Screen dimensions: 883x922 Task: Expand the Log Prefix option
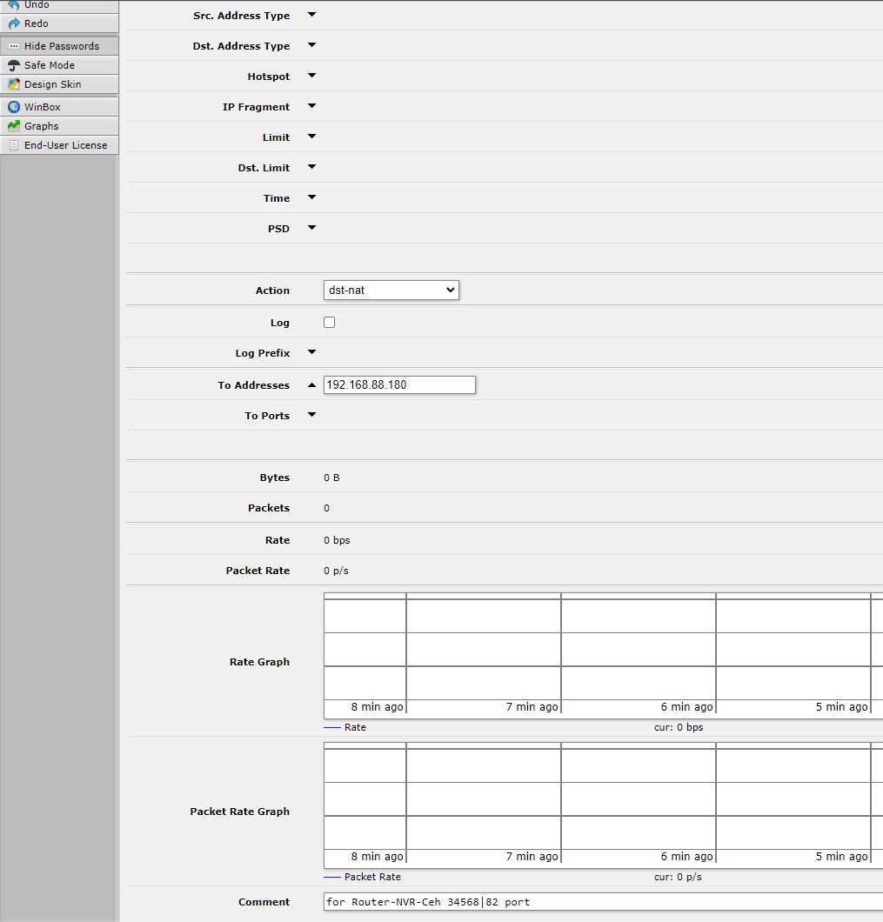click(x=312, y=353)
